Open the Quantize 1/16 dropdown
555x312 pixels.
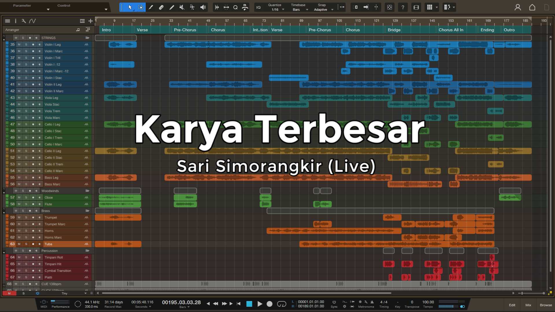coord(276,10)
